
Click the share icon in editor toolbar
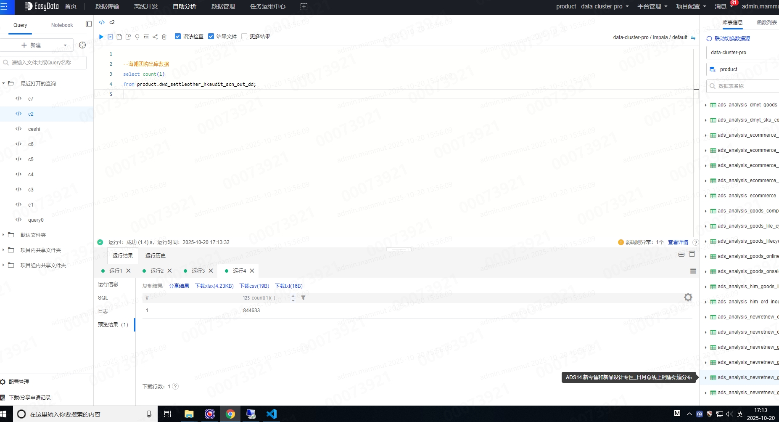pos(155,37)
